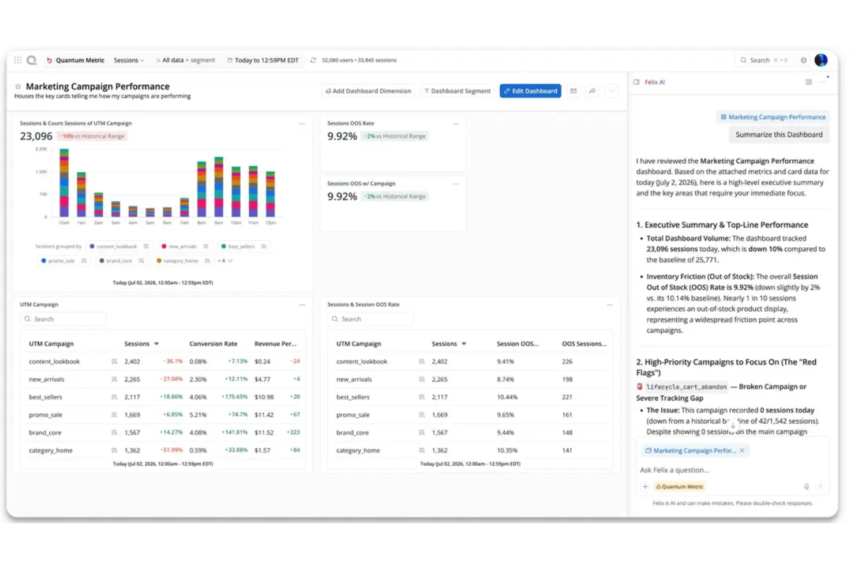
Task: Focus the global Search field in top bar
Action: point(764,60)
